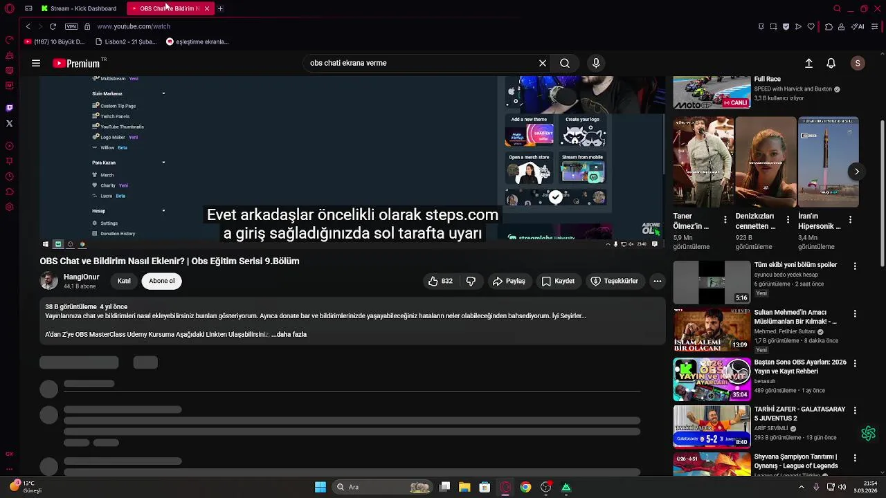
Task: Close the OBS Chat ve Bildirim tab
Action: coord(207,8)
